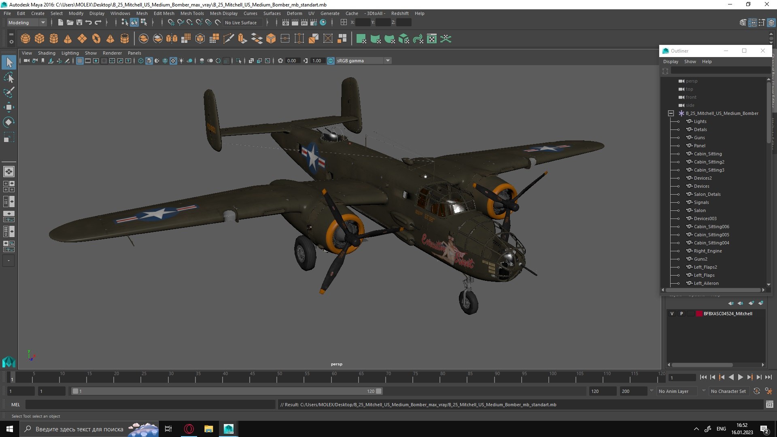The width and height of the screenshot is (777, 437).
Task: Click the Select by component type icon
Action: click(x=144, y=23)
